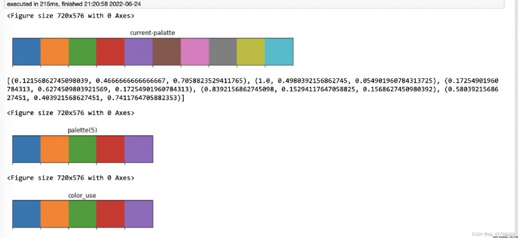This screenshot has width=518, height=238.
Task: Click the orange swatch in current-palatte
Action: point(54,52)
